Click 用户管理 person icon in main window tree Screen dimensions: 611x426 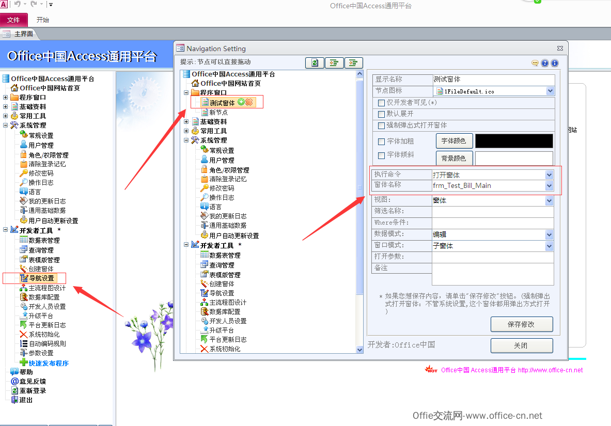24,145
